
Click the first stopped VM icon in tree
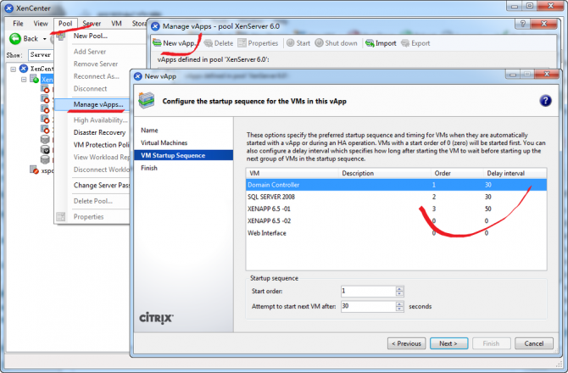tap(45, 89)
